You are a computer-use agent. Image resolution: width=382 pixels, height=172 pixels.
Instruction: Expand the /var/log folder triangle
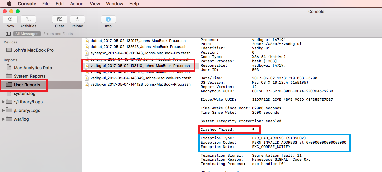pyautogui.click(x=3, y=119)
